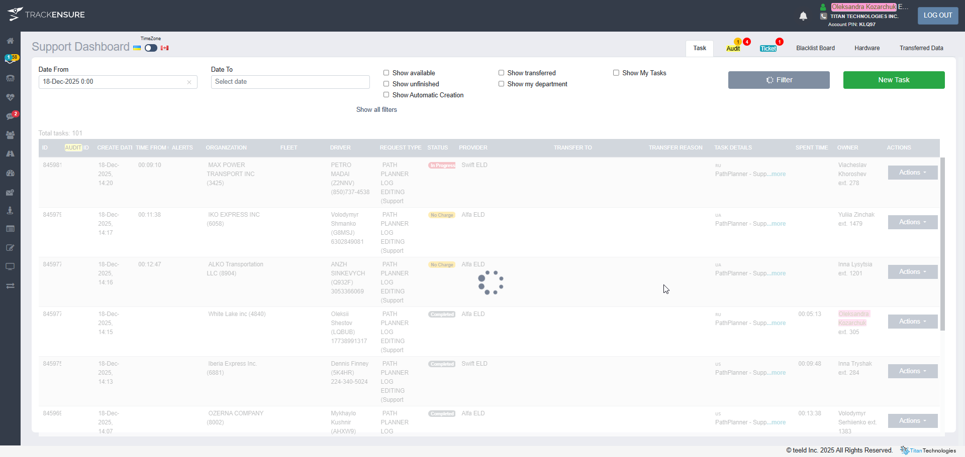This screenshot has height=457, width=965.
Task: Open Actions dropdown for White Lake inc task
Action: (913, 322)
